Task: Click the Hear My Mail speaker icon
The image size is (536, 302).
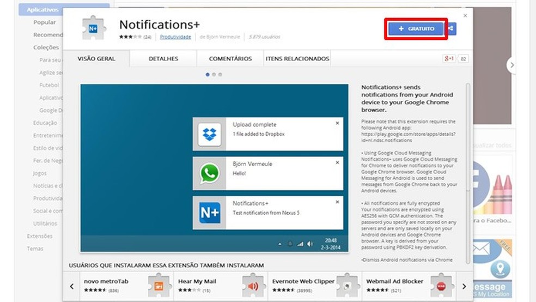Action: point(253,285)
